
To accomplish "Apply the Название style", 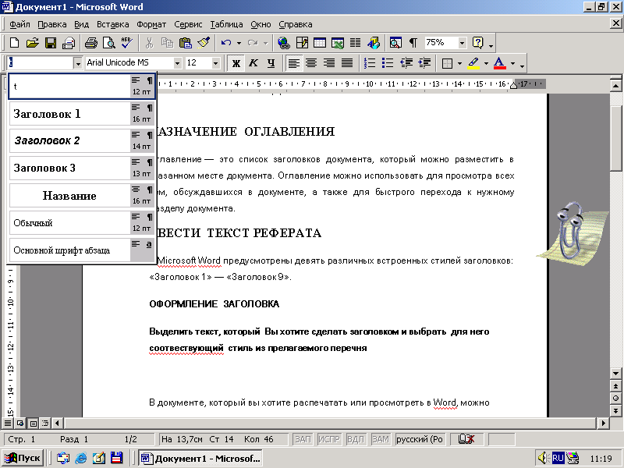I will pos(82,196).
